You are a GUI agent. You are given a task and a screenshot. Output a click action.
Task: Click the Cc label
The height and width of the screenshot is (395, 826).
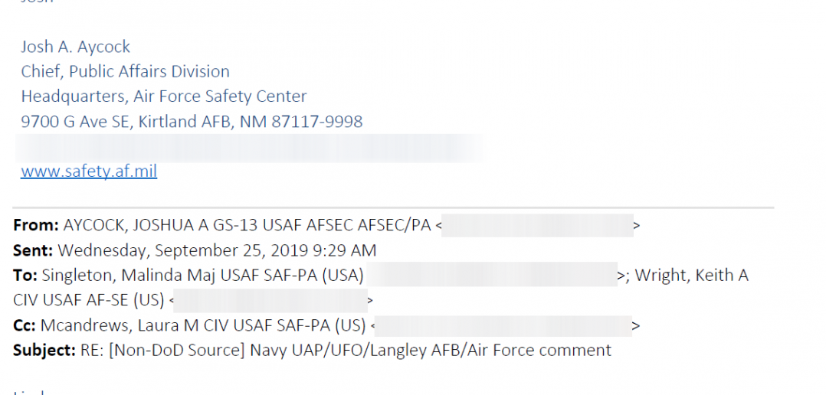point(25,325)
